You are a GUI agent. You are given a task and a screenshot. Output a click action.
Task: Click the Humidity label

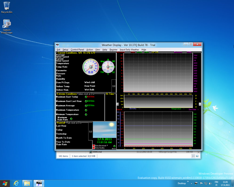(61, 79)
